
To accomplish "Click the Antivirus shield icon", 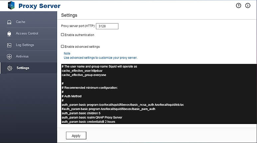I will [9, 57].
